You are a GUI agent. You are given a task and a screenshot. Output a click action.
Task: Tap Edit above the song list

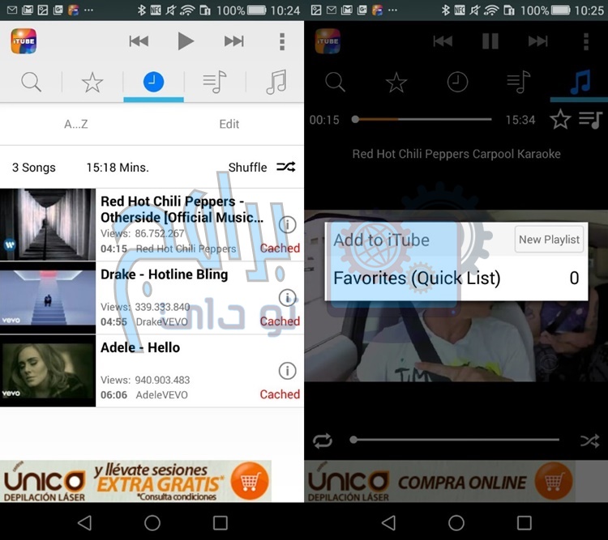229,124
